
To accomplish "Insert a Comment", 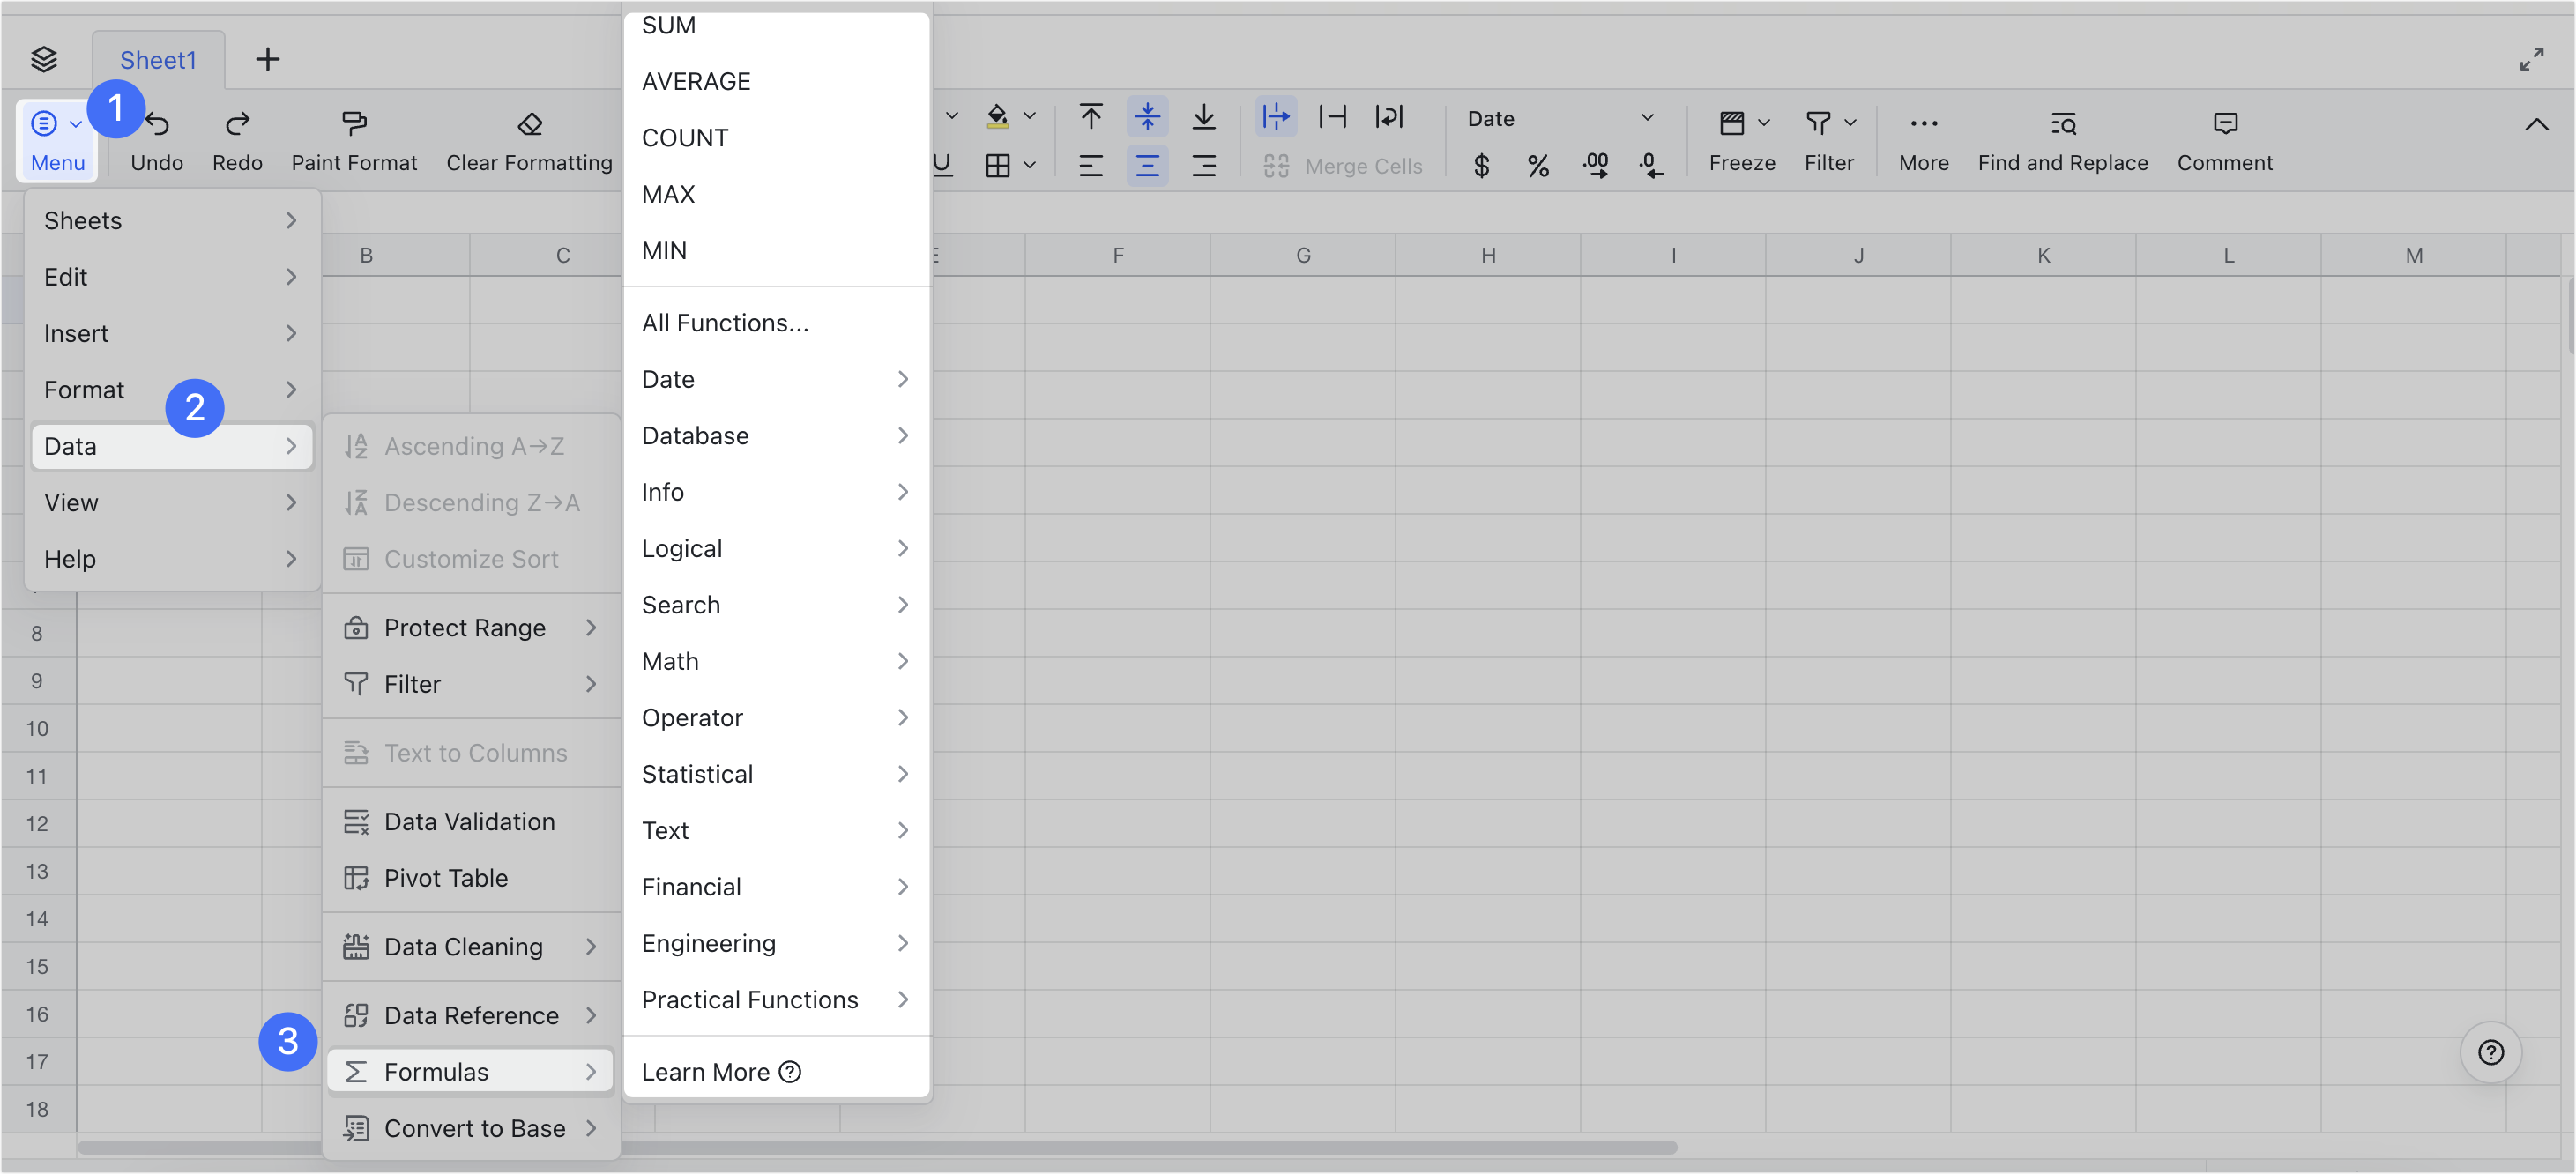I will 2224,138.
